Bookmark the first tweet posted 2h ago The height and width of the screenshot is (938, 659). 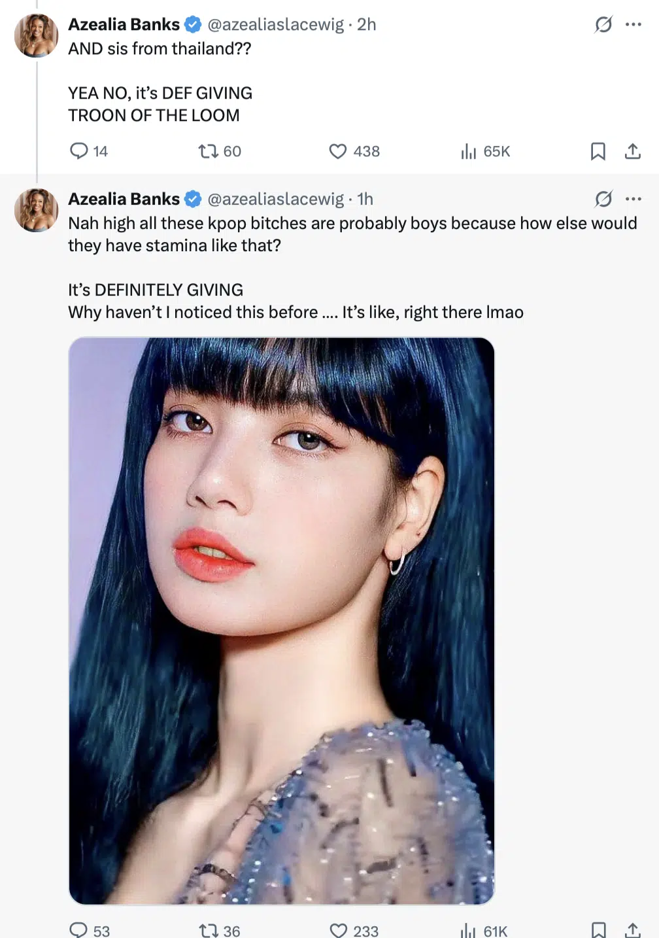(598, 151)
